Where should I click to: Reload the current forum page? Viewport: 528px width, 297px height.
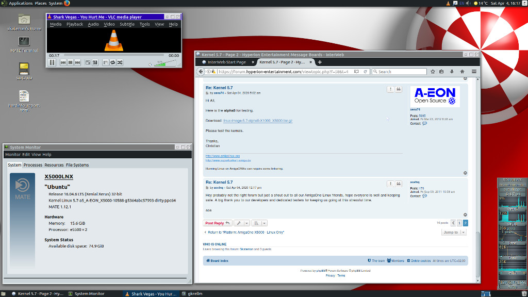coord(365,71)
